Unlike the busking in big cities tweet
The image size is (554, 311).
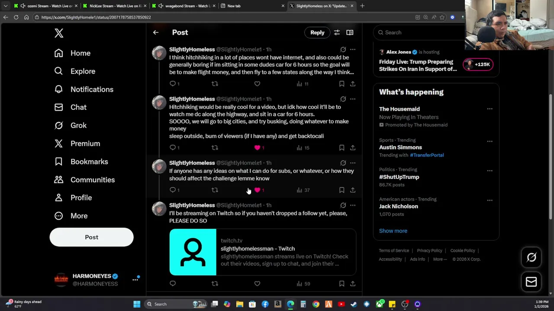[x=259, y=148]
